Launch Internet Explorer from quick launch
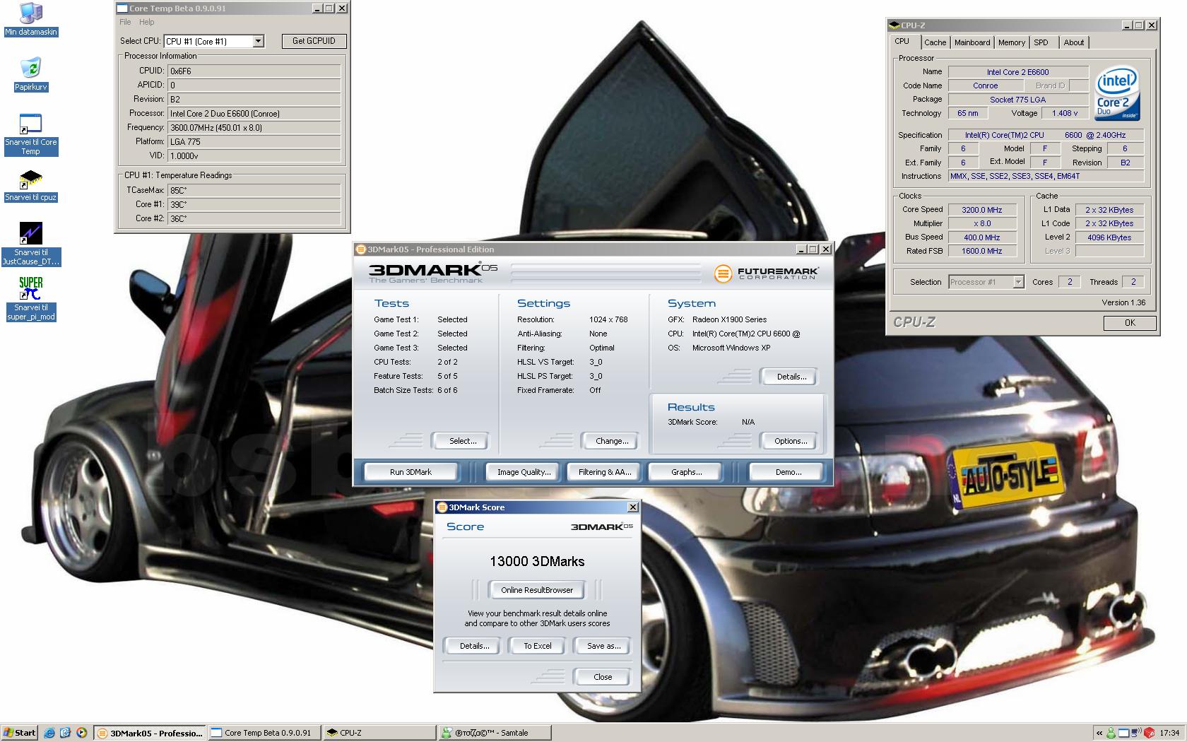This screenshot has height=742, width=1187. (x=49, y=733)
